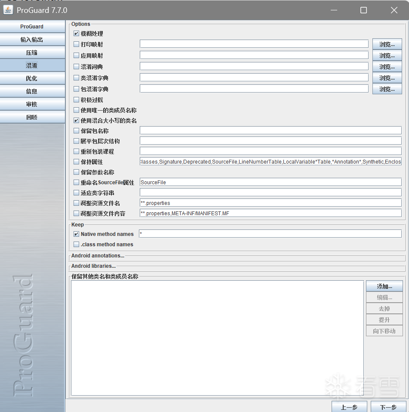Check the 重新包装课程 option
409x412 pixels.
pyautogui.click(x=77, y=152)
